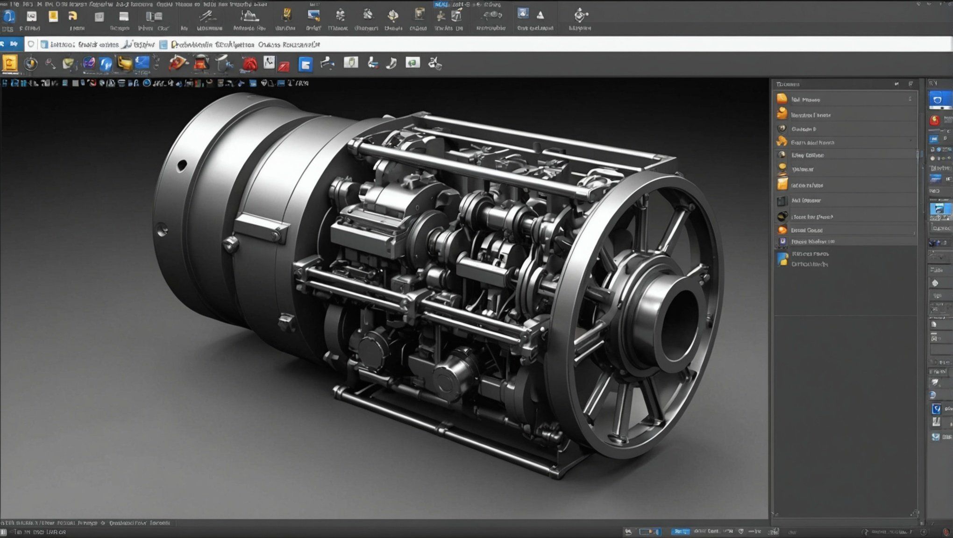This screenshot has height=538, width=953.
Task: Click the solid blue square toolbar icon
Action: pyautogui.click(x=305, y=64)
